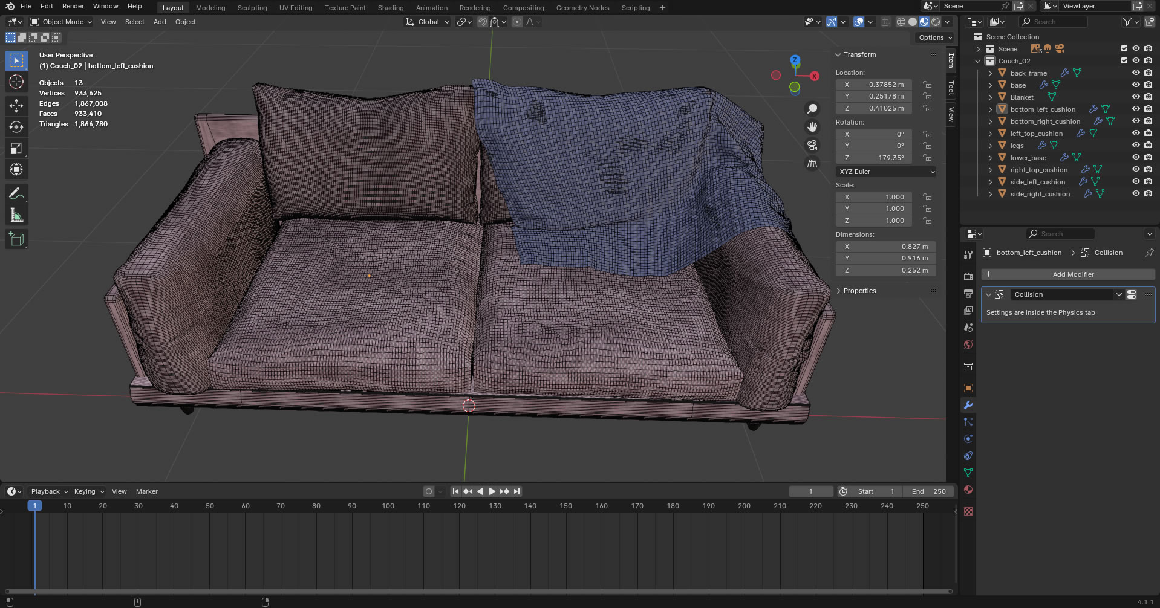Screen dimensions: 1160x608
Task: Select the Rotate tool
Action: pyautogui.click(x=16, y=127)
